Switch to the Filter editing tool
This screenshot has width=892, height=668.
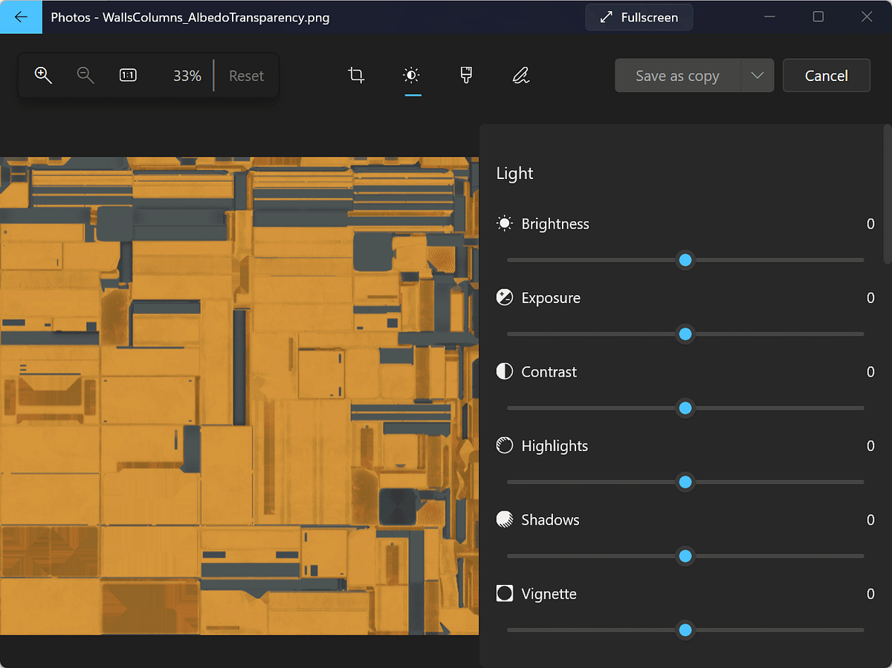(x=466, y=75)
